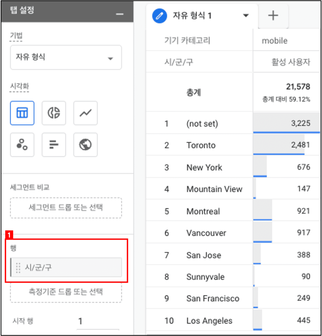The height and width of the screenshot is (336, 322).
Task: Click the 총계 row label
Action: [x=194, y=93]
